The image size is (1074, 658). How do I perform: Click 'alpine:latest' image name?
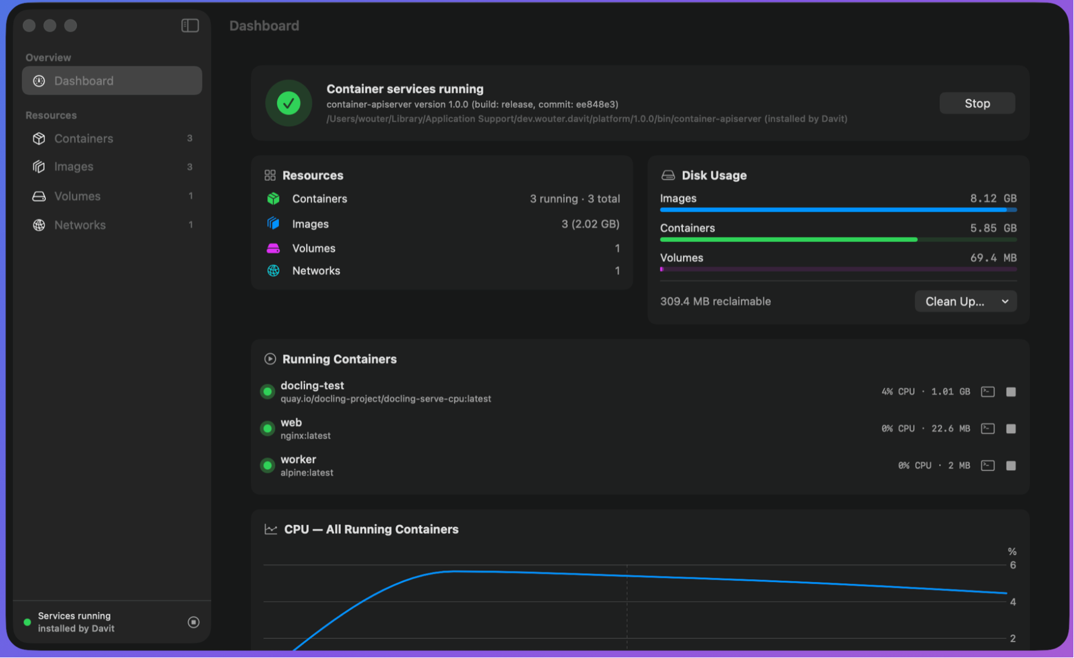(307, 473)
